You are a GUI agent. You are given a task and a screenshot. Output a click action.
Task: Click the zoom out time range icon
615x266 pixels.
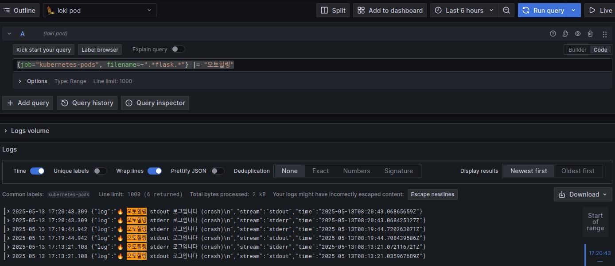coord(506,10)
